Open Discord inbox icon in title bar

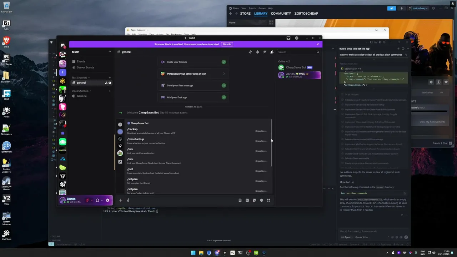coord(288,38)
